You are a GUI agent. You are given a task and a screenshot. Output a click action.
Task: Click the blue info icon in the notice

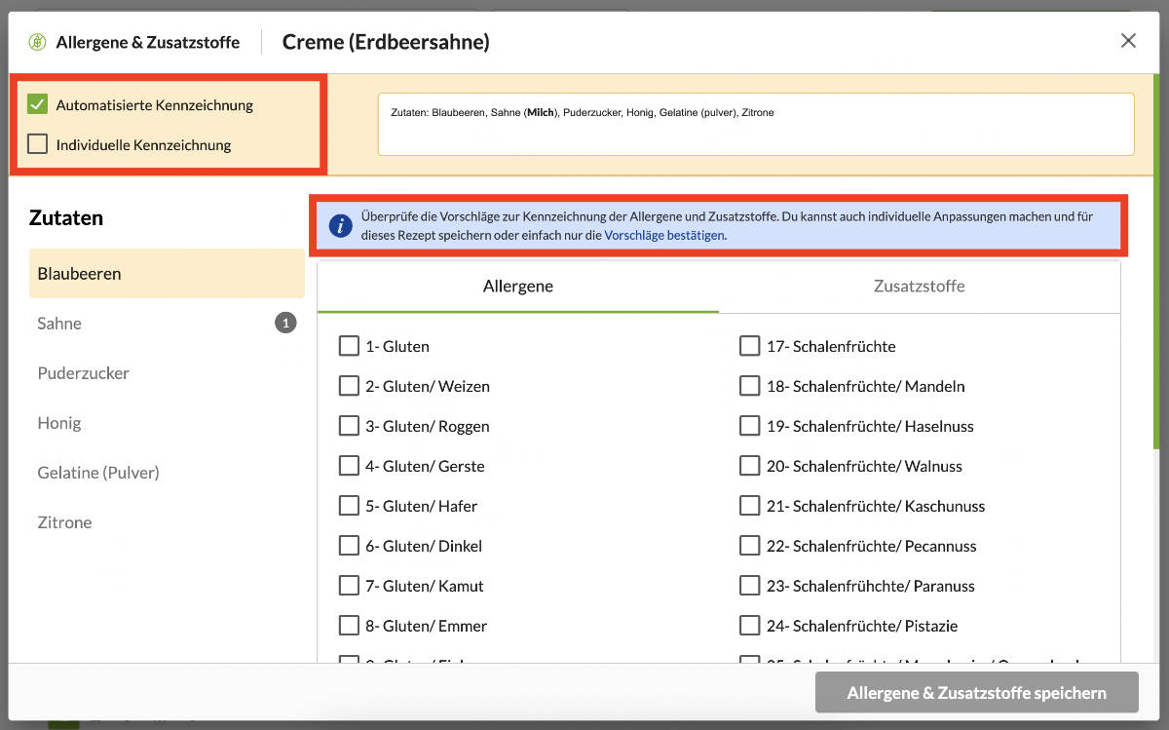coord(339,226)
